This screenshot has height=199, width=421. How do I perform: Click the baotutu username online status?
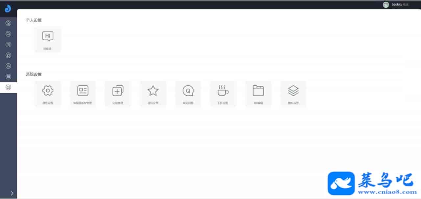pos(400,5)
